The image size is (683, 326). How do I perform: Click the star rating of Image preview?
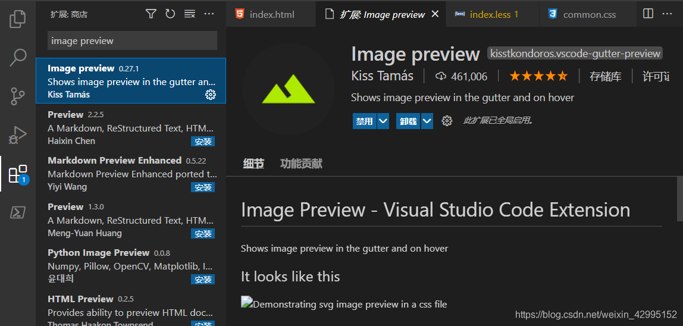pos(538,77)
